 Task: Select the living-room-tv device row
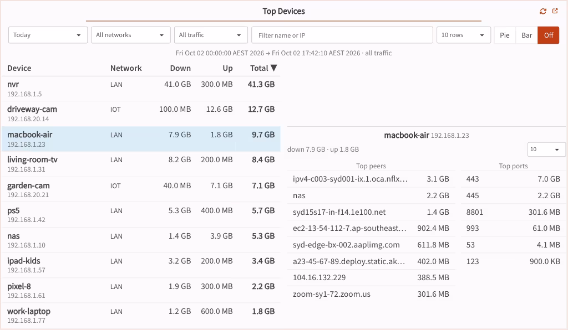coord(141,164)
